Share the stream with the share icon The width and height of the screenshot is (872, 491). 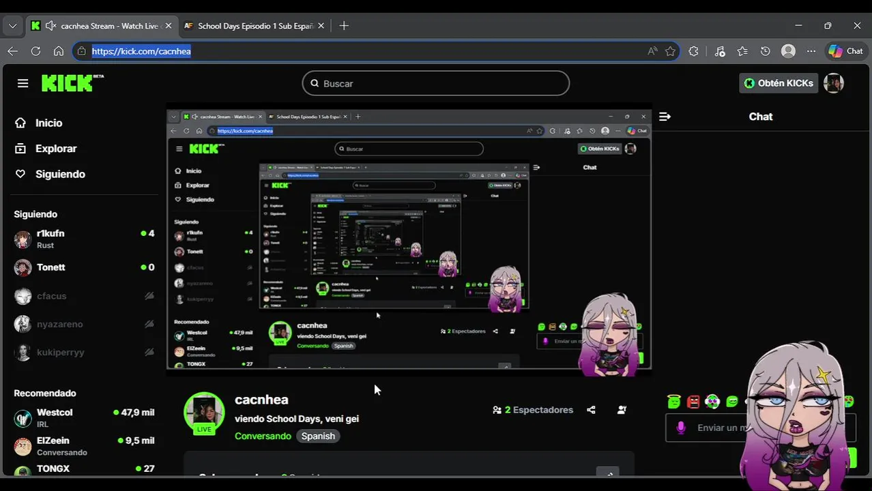(x=591, y=410)
